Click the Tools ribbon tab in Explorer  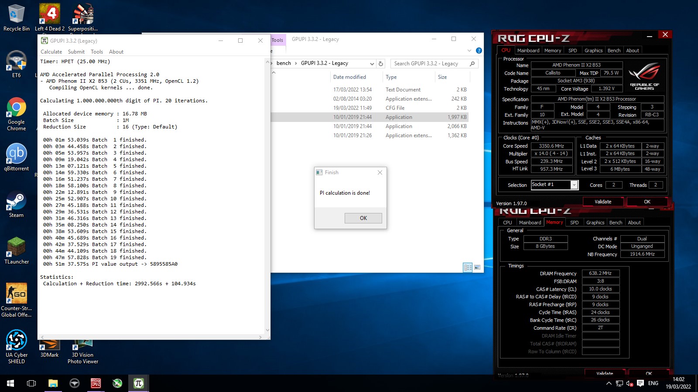click(x=277, y=40)
